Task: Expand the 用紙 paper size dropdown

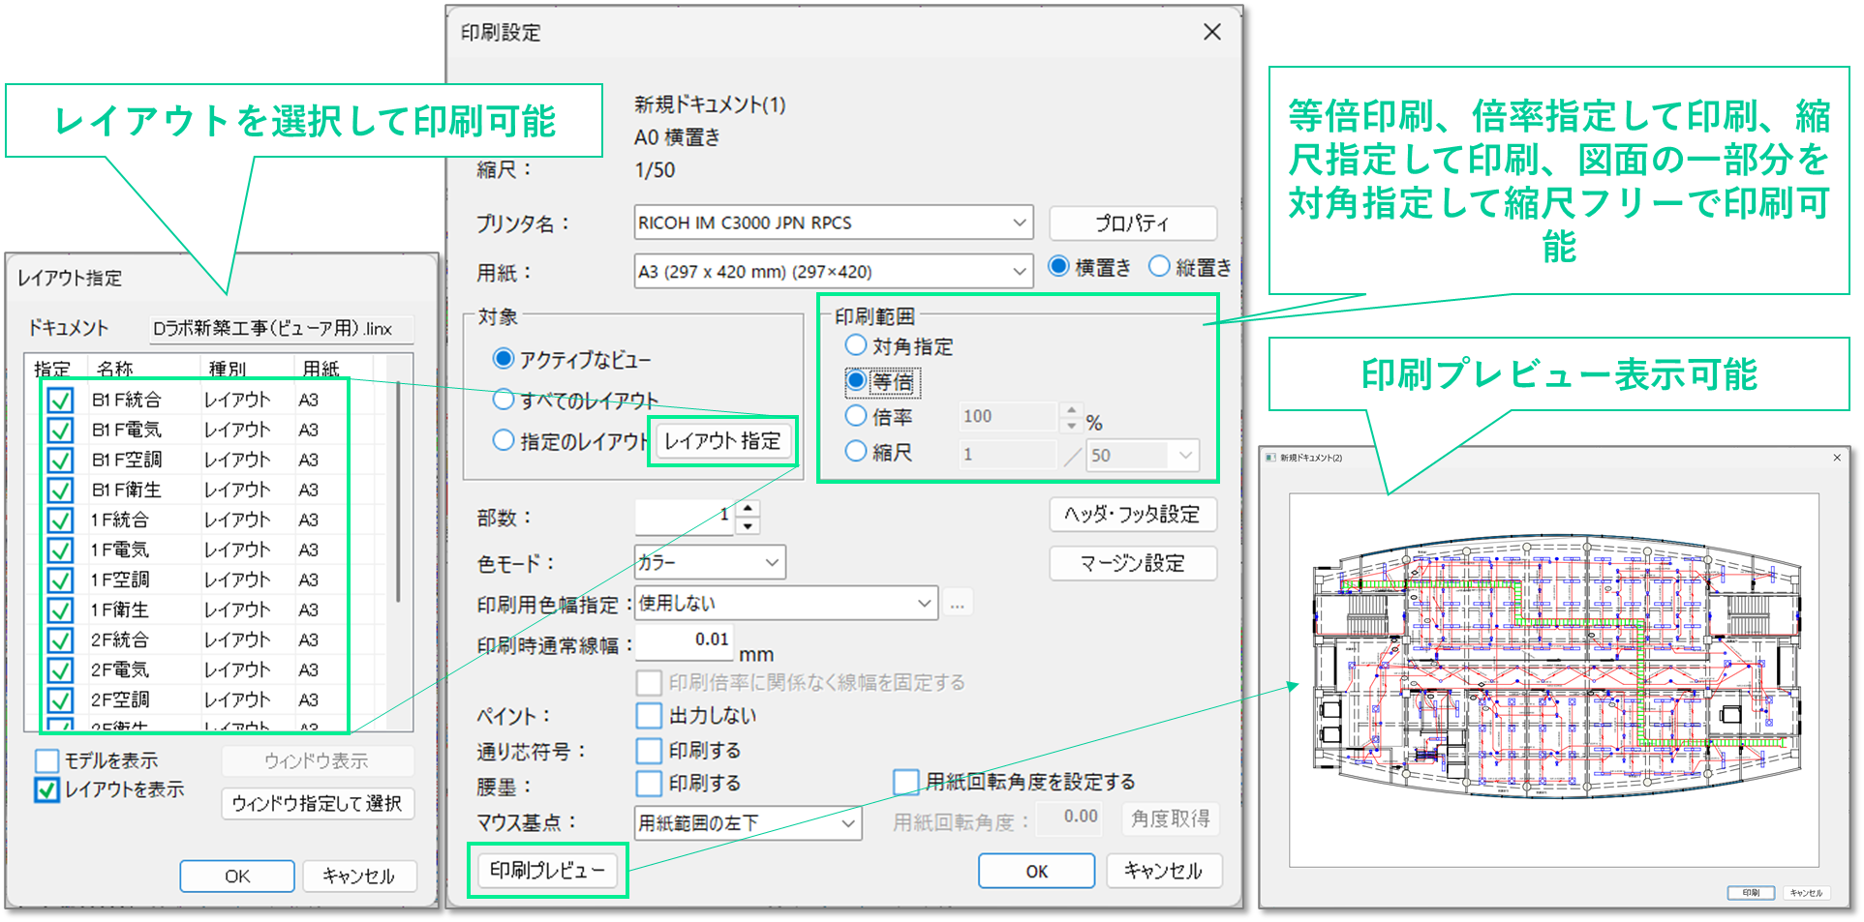Action: [x=1019, y=272]
